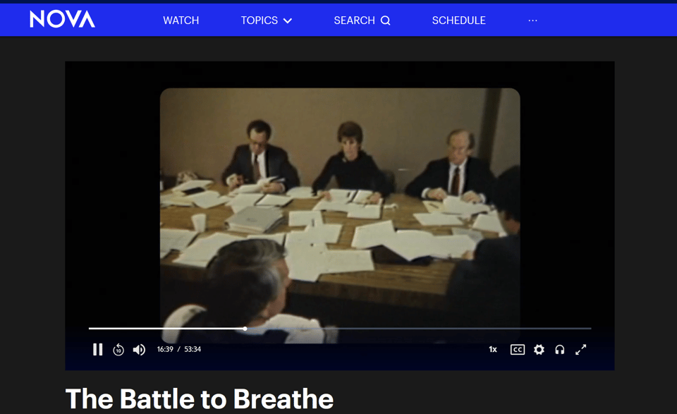This screenshot has width=677, height=414.
Task: Click the 53:34 total duration
Action: point(193,349)
